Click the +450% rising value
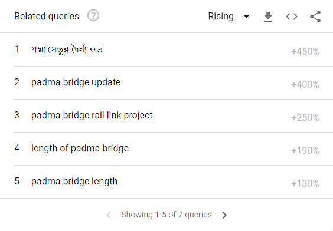 tap(305, 51)
